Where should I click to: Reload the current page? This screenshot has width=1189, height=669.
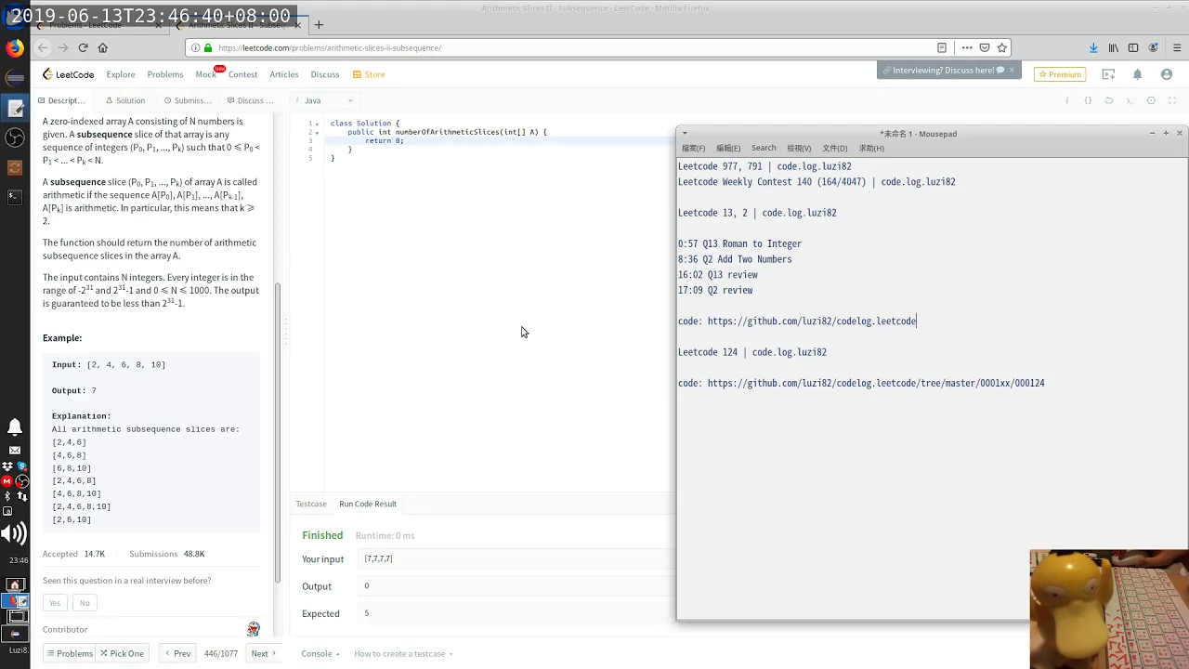(x=83, y=47)
